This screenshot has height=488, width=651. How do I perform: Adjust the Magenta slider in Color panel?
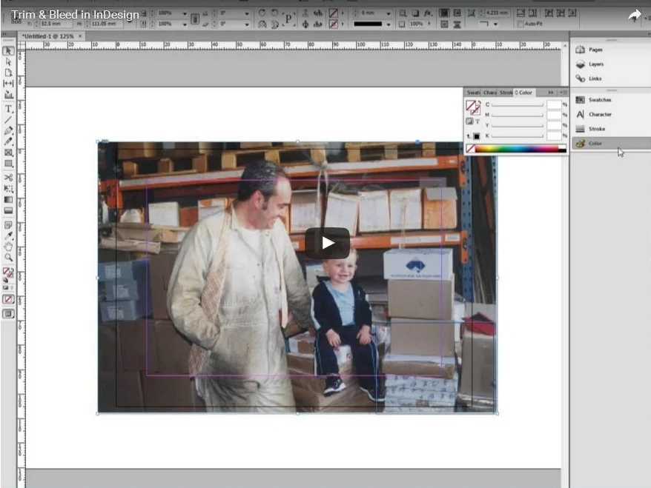pos(518,116)
